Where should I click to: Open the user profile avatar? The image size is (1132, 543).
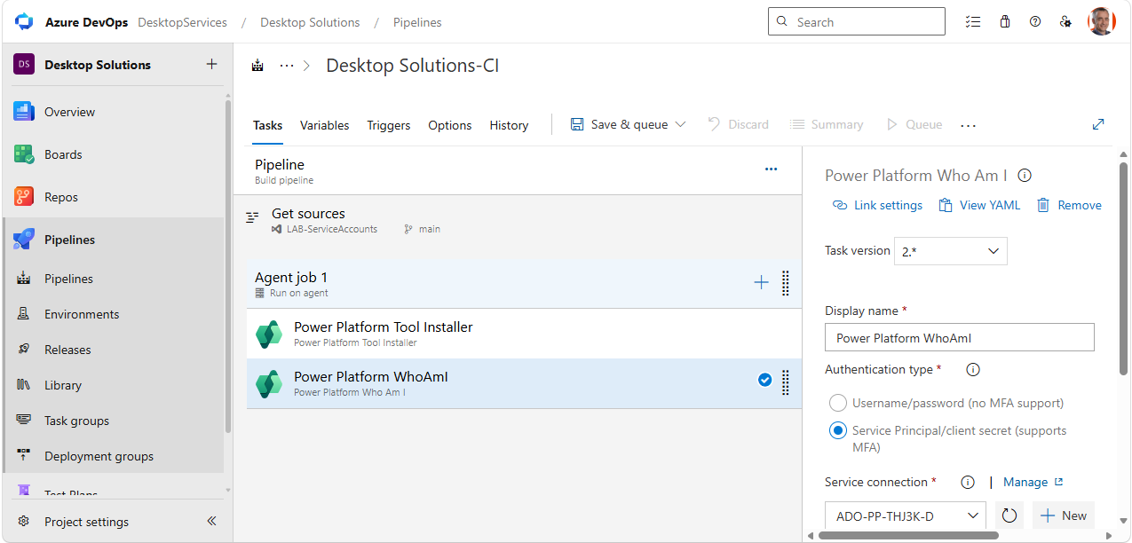[x=1101, y=21]
